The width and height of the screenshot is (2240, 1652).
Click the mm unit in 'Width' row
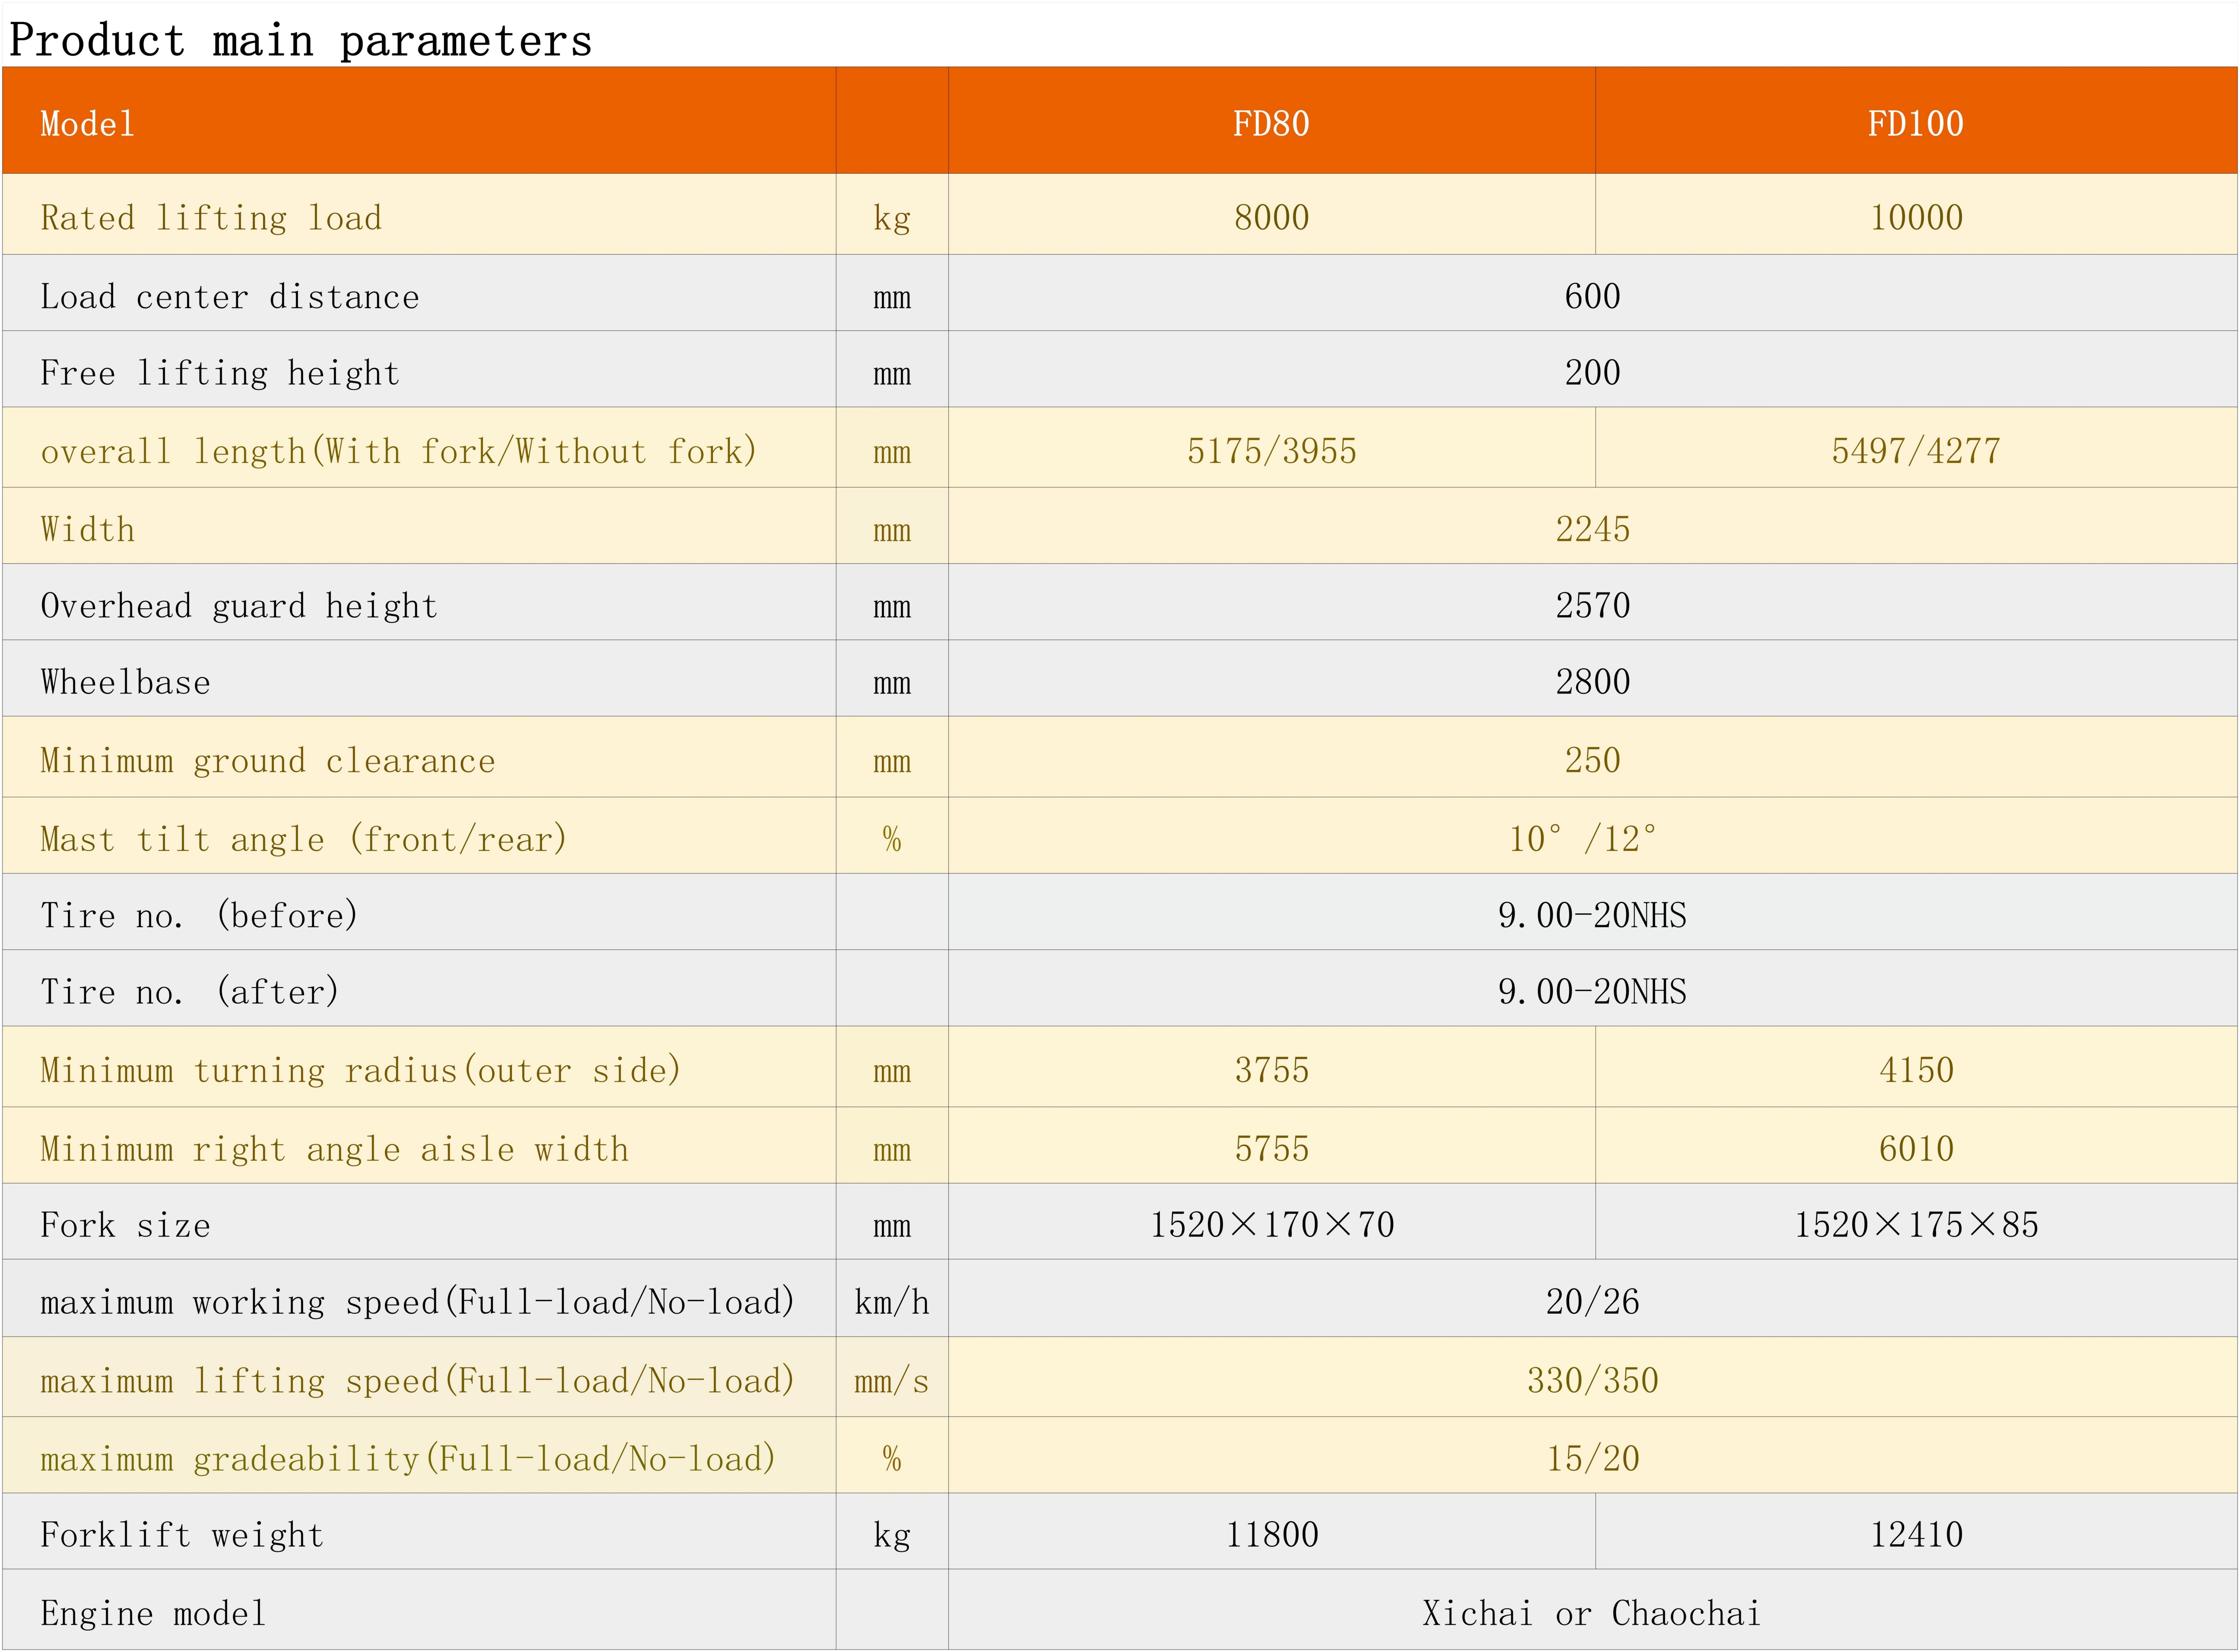click(892, 531)
